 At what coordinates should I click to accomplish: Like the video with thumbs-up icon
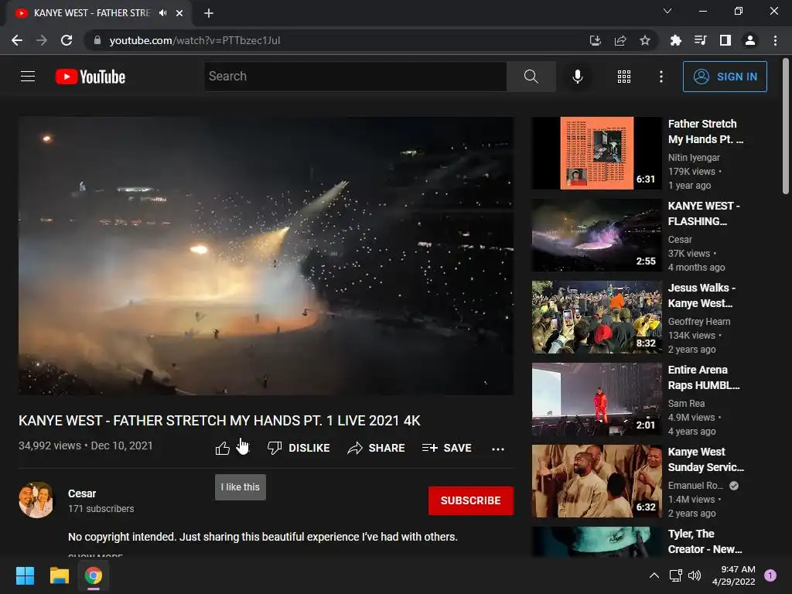223,448
